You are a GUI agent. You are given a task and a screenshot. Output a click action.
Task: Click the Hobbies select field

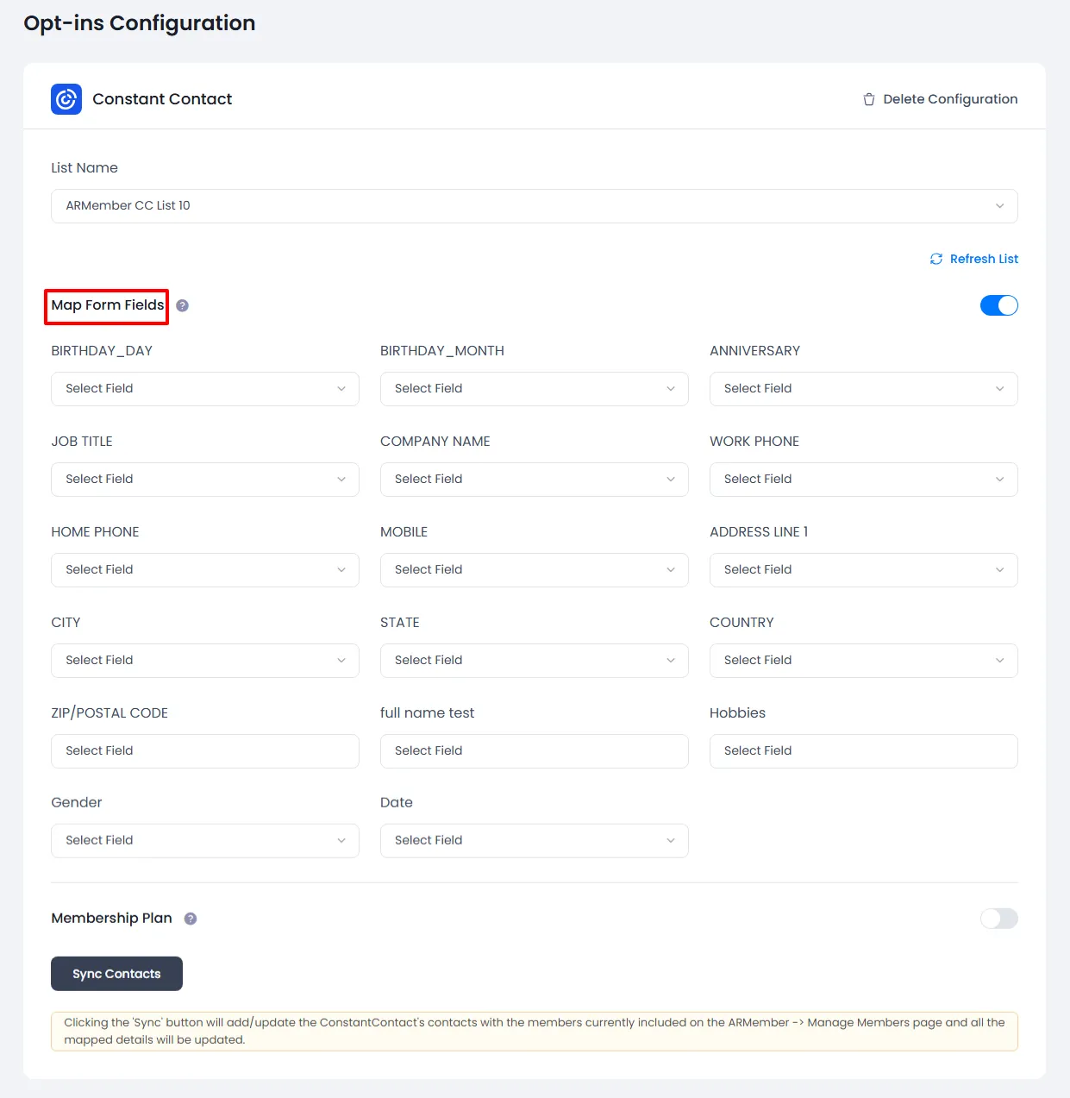(x=863, y=751)
